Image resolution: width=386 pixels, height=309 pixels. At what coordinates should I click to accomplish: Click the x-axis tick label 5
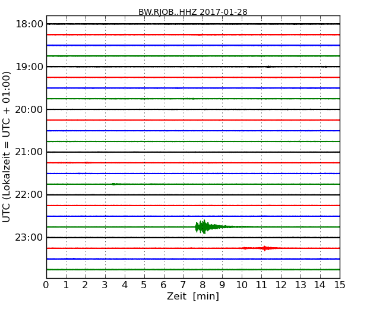[x=144, y=285]
